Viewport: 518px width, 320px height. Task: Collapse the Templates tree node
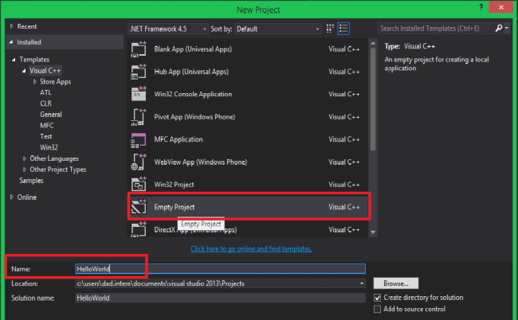(14, 60)
